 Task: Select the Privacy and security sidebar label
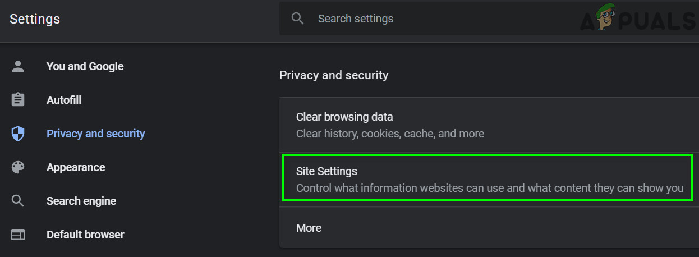(95, 134)
